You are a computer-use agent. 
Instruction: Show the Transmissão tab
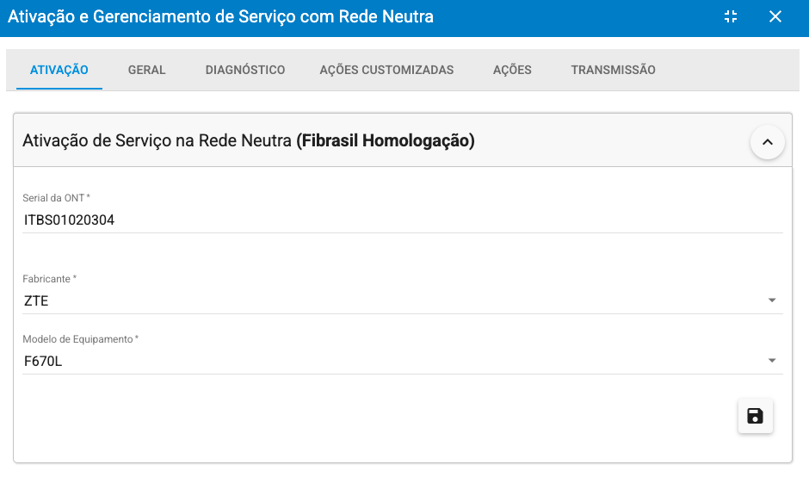tap(613, 70)
